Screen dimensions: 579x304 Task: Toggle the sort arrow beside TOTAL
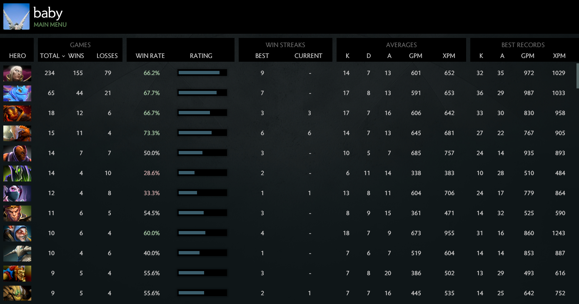point(63,56)
